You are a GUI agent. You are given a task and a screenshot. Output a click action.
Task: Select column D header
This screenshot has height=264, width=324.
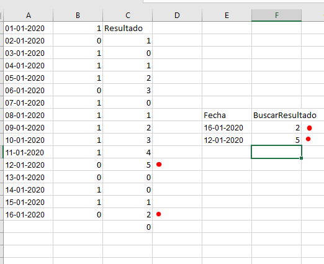click(177, 16)
